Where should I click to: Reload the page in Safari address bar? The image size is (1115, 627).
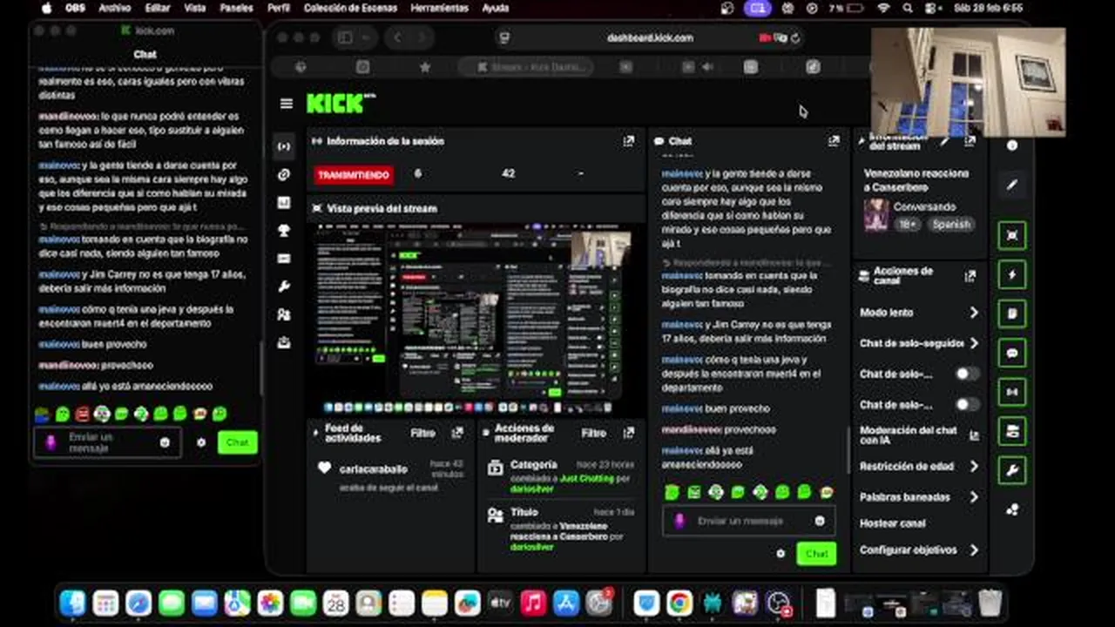click(795, 37)
